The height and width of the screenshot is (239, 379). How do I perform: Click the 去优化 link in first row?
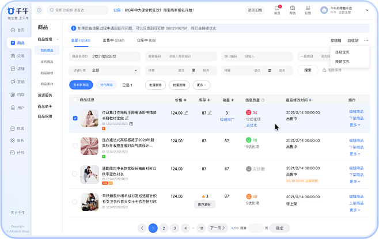(x=252, y=124)
